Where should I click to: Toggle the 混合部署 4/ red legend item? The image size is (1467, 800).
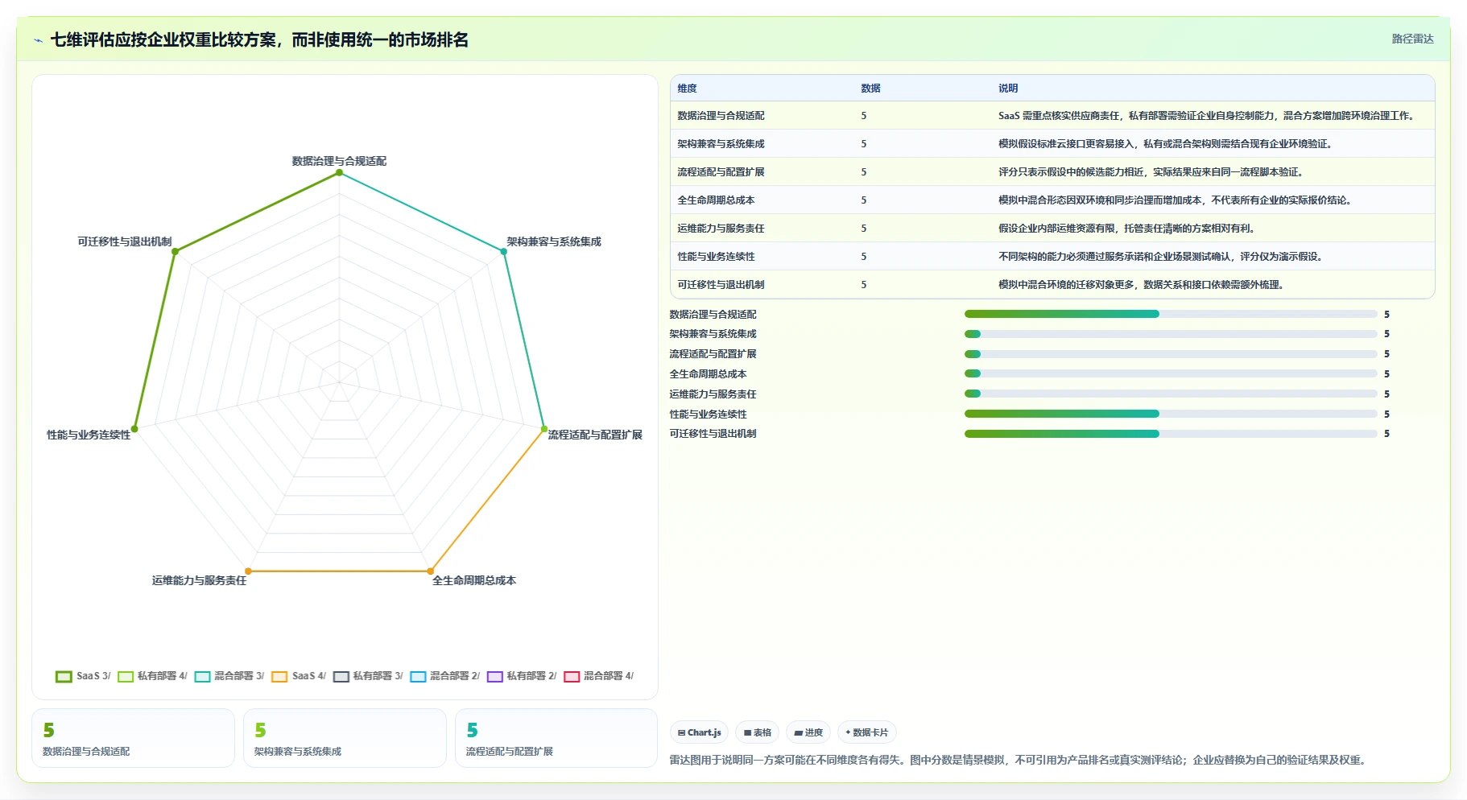[x=599, y=676]
